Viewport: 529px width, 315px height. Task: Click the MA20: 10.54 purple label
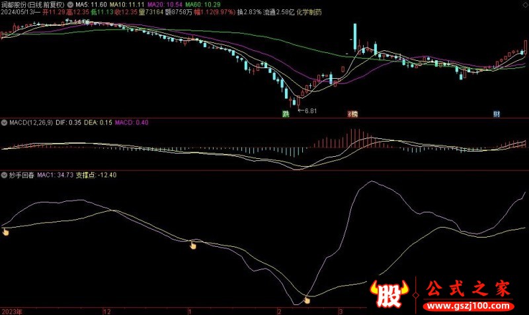[x=164, y=4]
